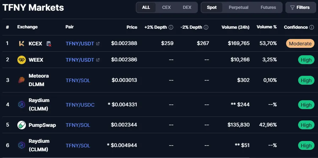Click the info icon beside -2% Depth

[x=206, y=27]
